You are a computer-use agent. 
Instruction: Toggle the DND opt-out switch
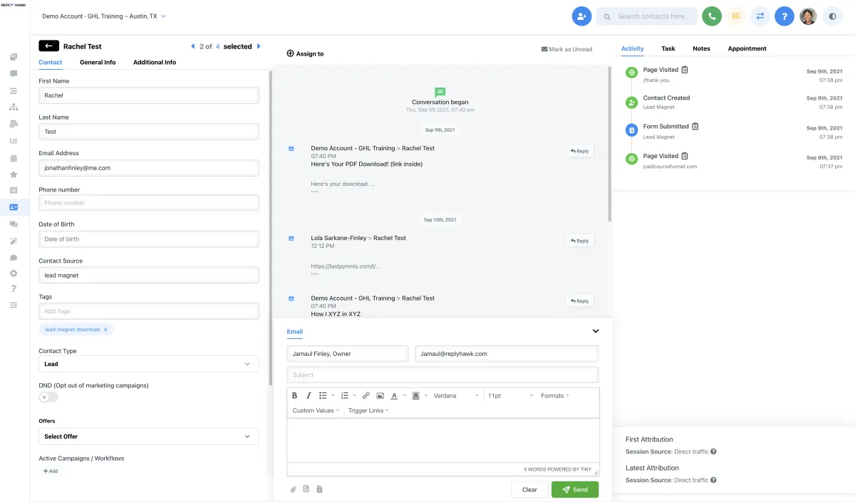(x=48, y=397)
